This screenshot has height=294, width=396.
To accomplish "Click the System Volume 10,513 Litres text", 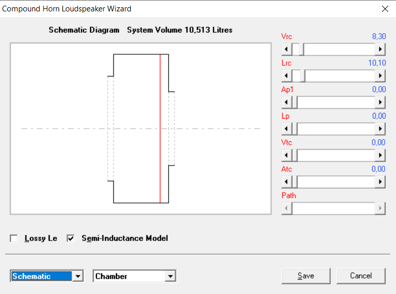I will [x=180, y=30].
